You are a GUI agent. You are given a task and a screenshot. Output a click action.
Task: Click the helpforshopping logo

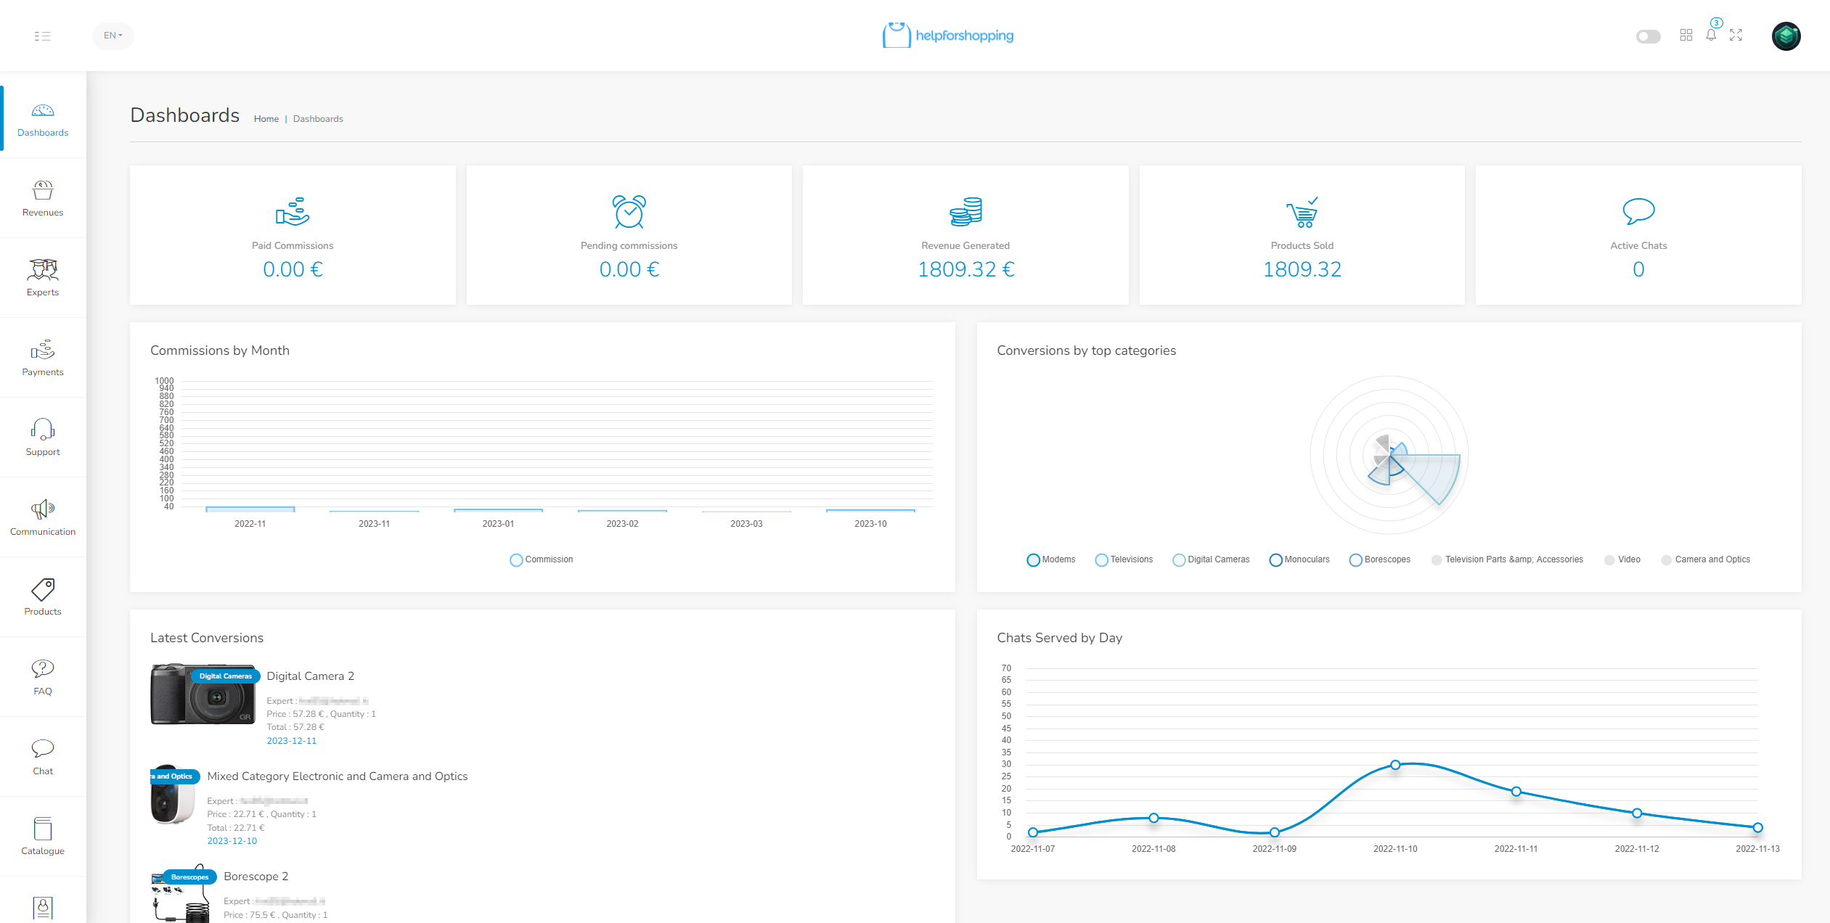pos(947,36)
